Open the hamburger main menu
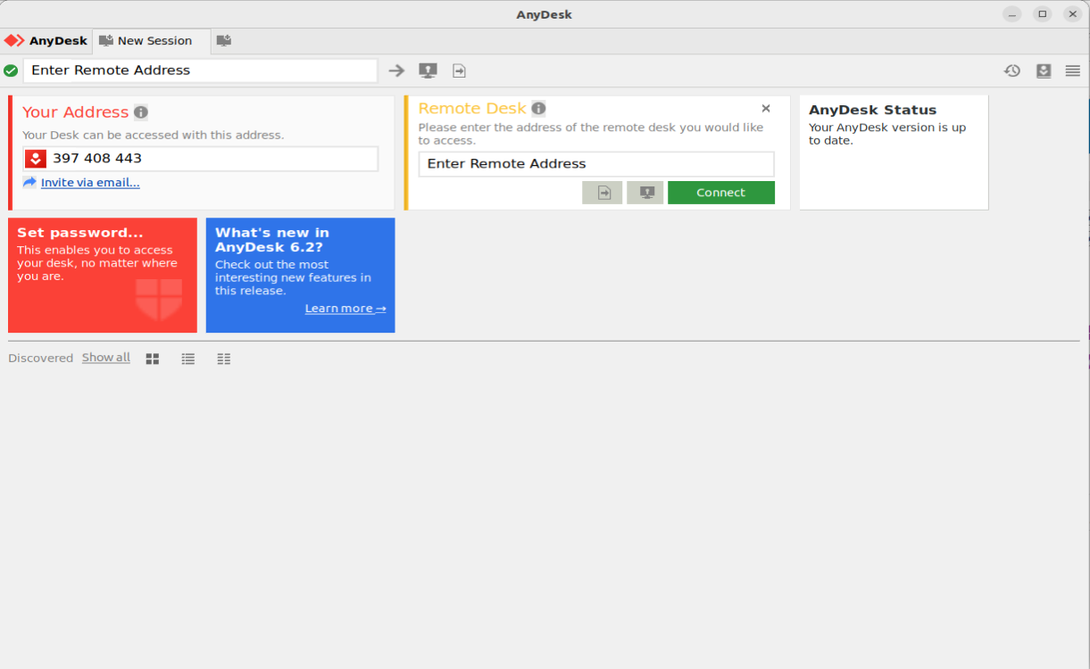Image resolution: width=1090 pixels, height=669 pixels. [1072, 70]
